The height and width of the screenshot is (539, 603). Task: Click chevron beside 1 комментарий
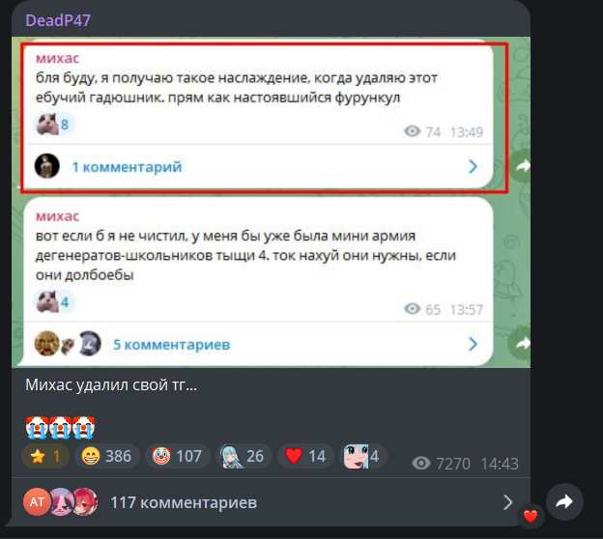[x=473, y=166]
